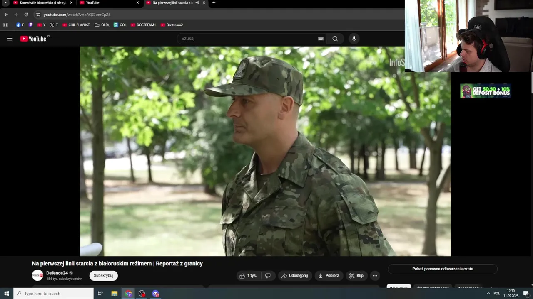Reload the current page
The height and width of the screenshot is (299, 533).
tap(26, 15)
